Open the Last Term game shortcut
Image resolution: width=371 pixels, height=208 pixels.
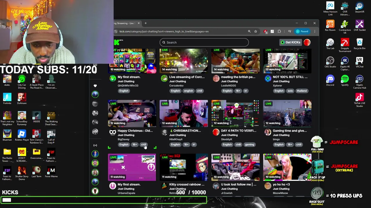tap(37, 172)
